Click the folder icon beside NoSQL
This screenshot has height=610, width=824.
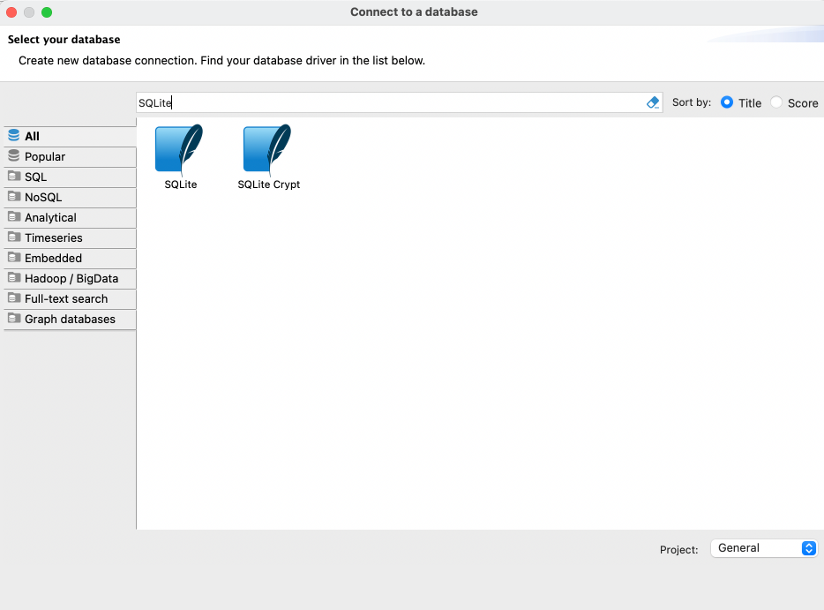click(13, 197)
